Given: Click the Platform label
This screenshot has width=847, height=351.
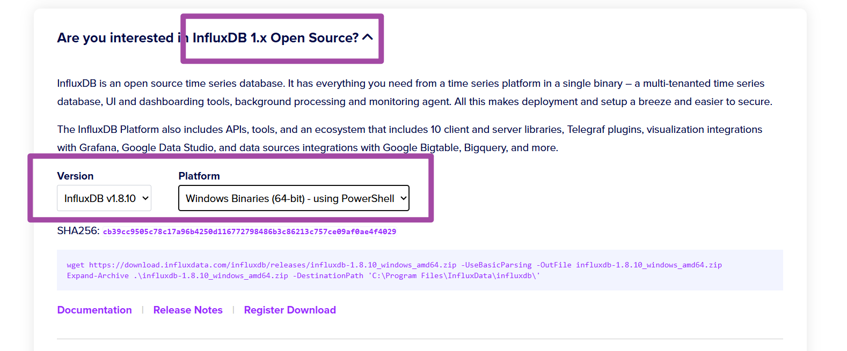Looking at the screenshot, I should (199, 176).
